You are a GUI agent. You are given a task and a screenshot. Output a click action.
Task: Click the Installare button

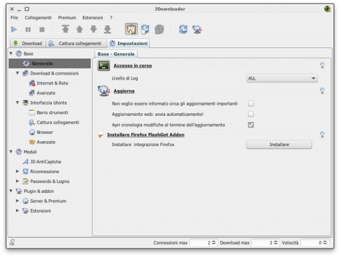pos(279,144)
